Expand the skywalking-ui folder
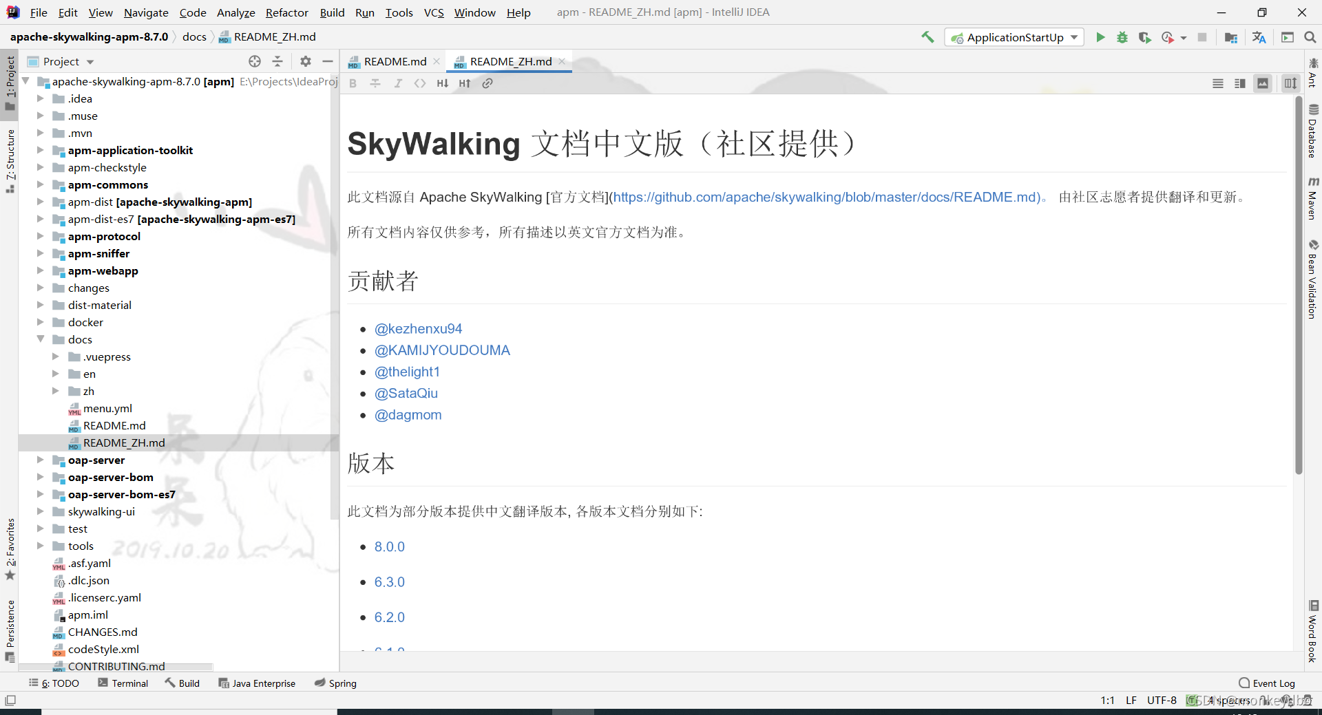The height and width of the screenshot is (715, 1322). click(41, 511)
